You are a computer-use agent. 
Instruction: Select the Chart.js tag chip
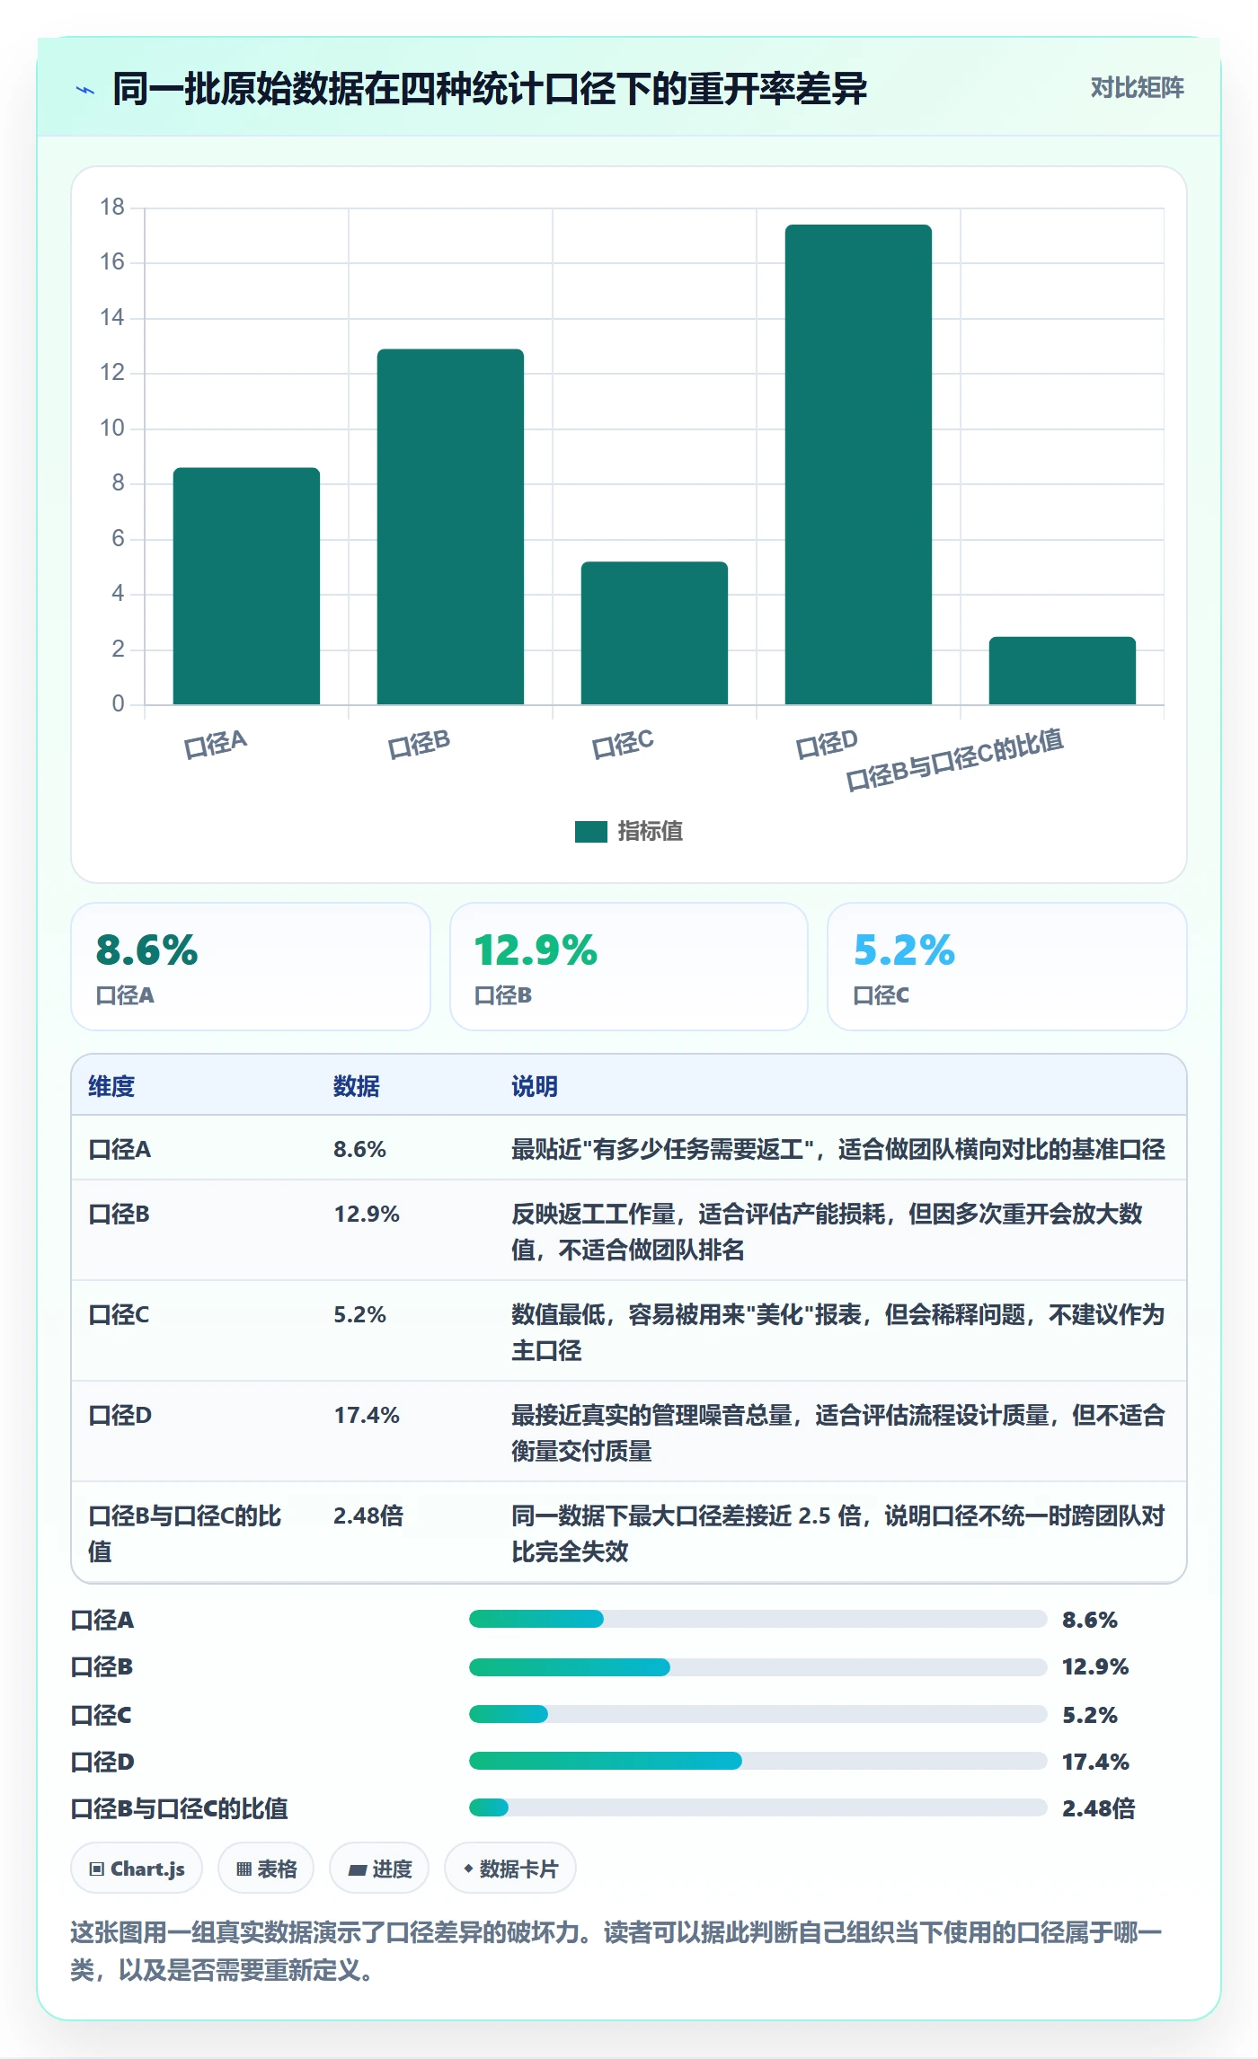point(137,1869)
